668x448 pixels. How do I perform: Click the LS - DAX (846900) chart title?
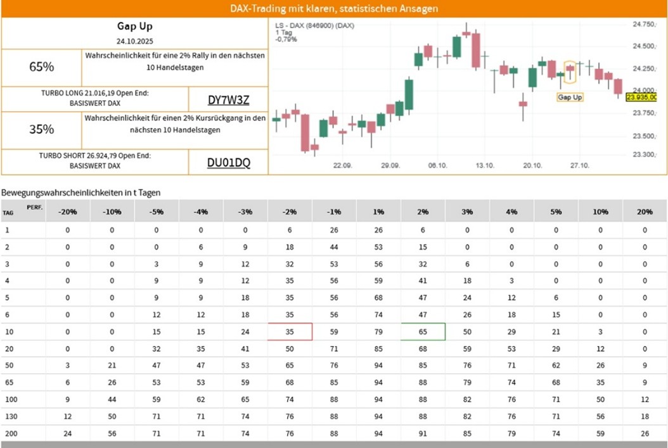click(x=314, y=25)
